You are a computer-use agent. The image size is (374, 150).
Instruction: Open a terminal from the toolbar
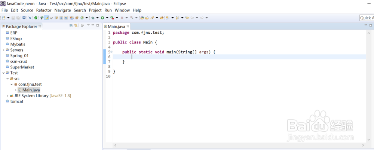pos(24,18)
